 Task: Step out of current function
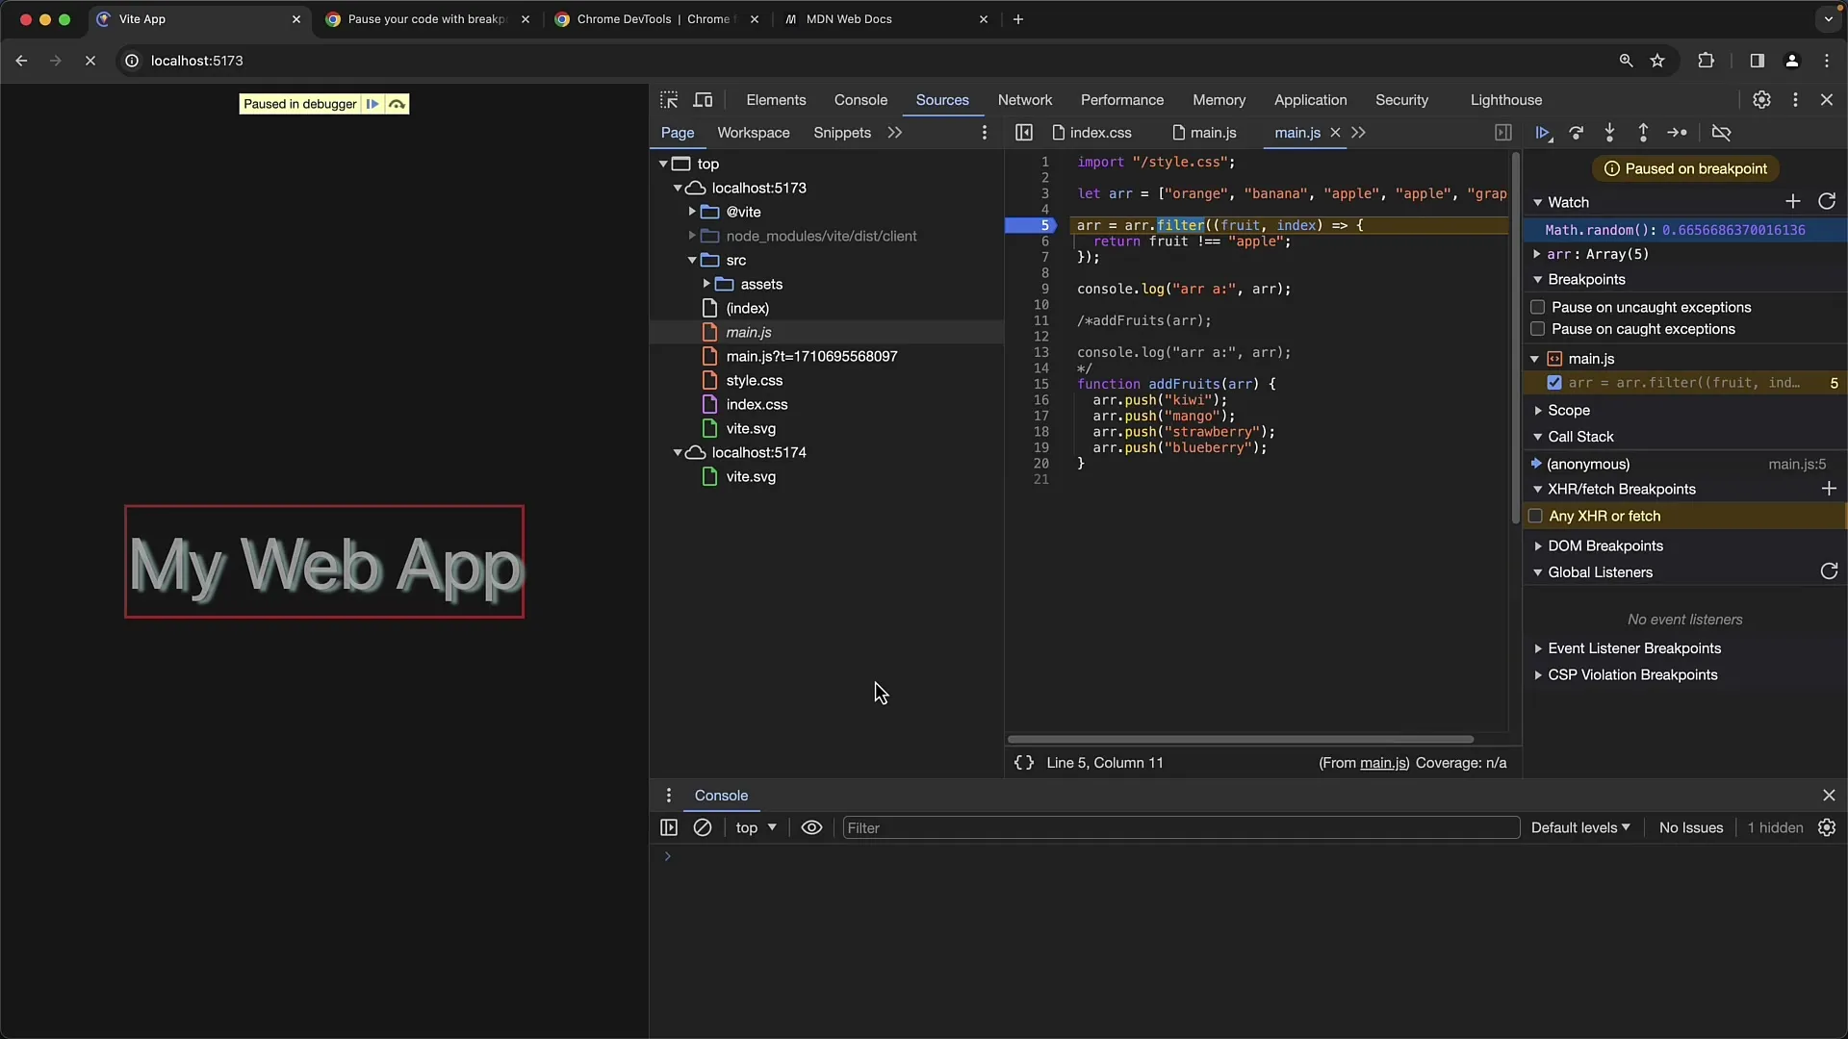click(1643, 133)
